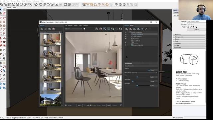Open the File menu in V-Ray Frame Buffer
The height and width of the screenshot is (120, 213).
coord(66,25)
